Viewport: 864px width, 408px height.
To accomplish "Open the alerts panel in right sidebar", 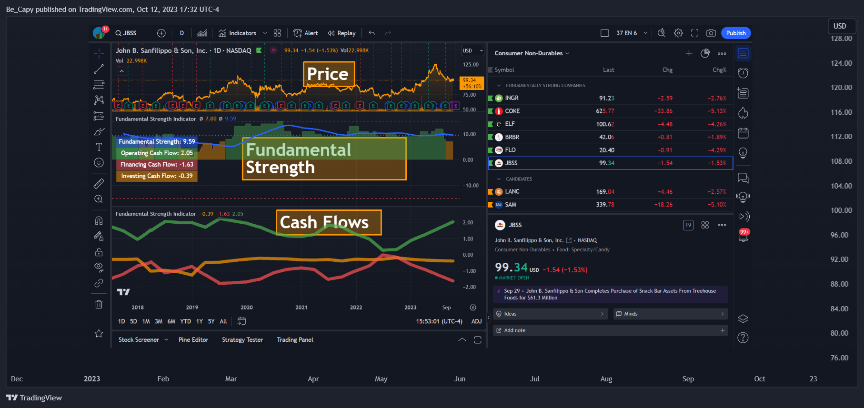I will (x=743, y=73).
